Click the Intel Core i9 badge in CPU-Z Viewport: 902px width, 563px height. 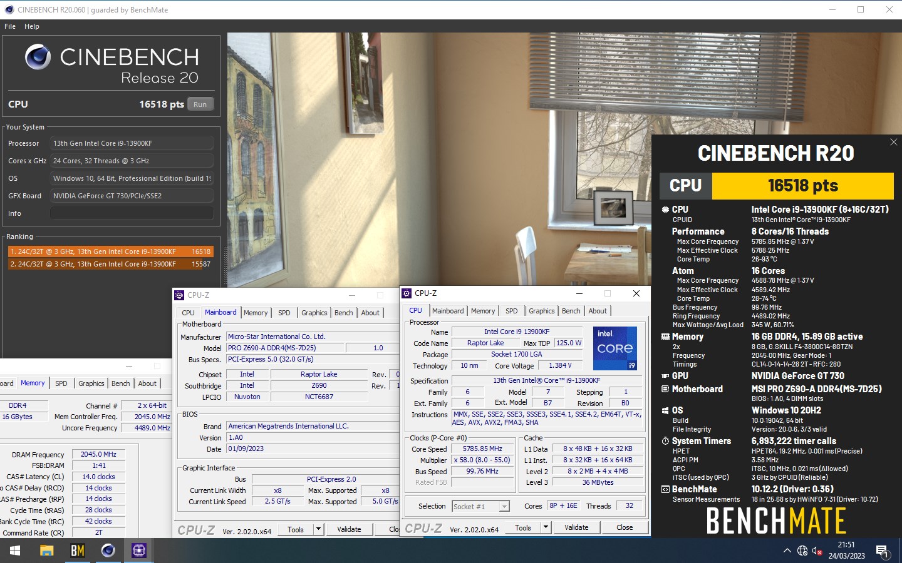(614, 348)
